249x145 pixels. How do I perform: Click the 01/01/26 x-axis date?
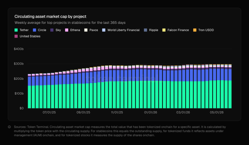(x=150, y=112)
